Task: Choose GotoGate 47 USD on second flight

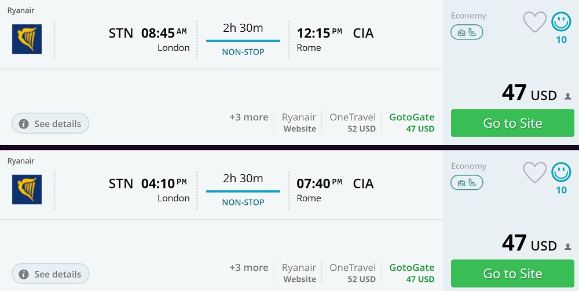Action: [x=412, y=273]
